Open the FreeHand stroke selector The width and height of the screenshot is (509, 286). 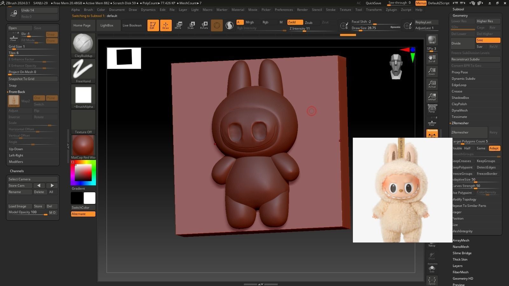coord(83,71)
